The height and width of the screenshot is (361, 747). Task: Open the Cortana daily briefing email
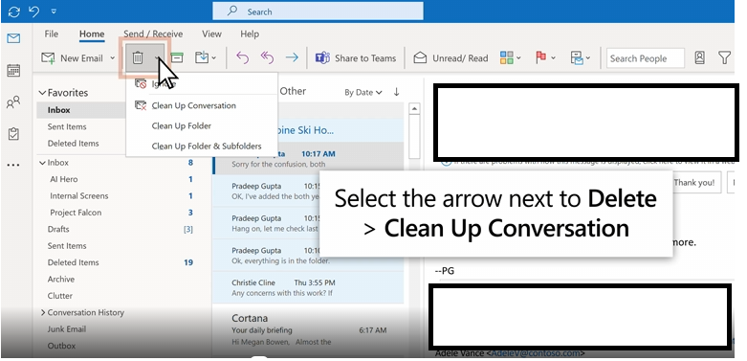click(308, 330)
